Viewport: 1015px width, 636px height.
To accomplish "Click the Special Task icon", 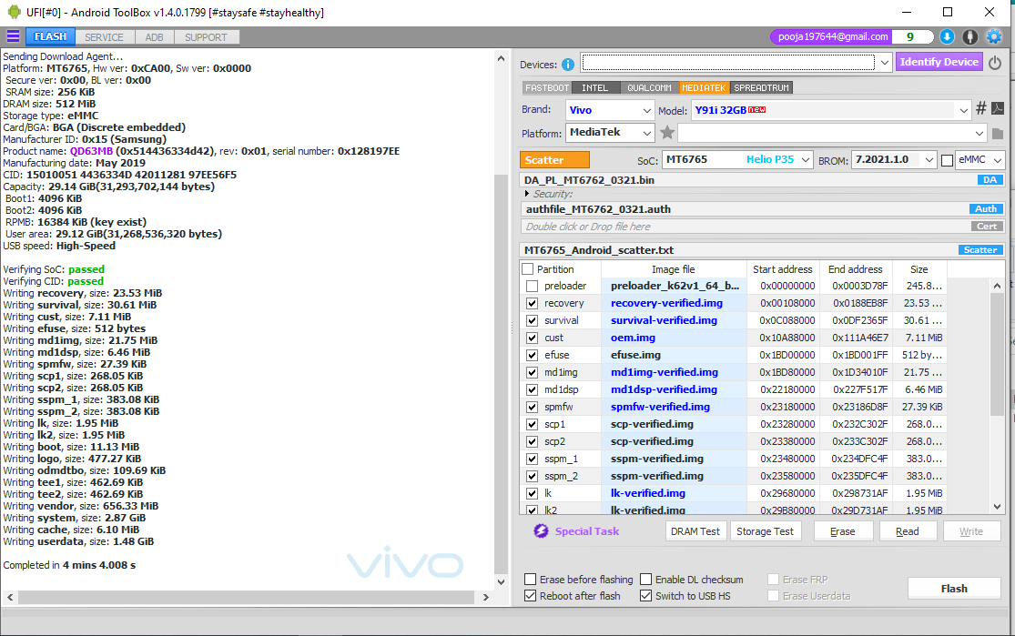I will coord(541,531).
